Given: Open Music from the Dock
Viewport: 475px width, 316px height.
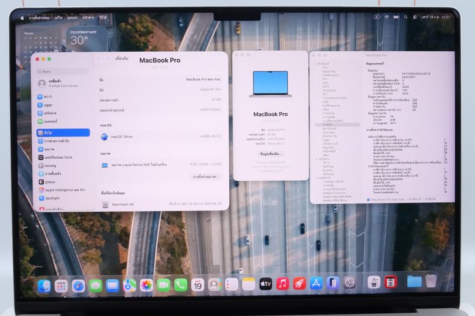Looking at the screenshot, I should tap(282, 284).
